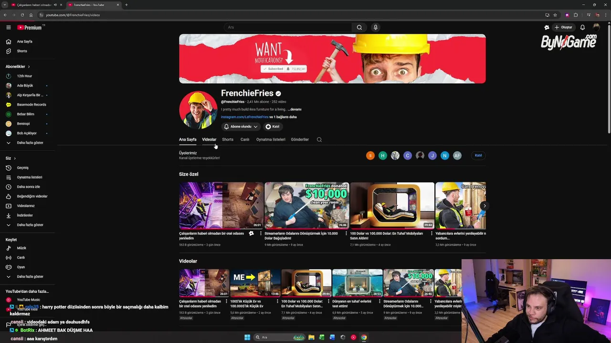Click the magnifier search button

(359, 27)
